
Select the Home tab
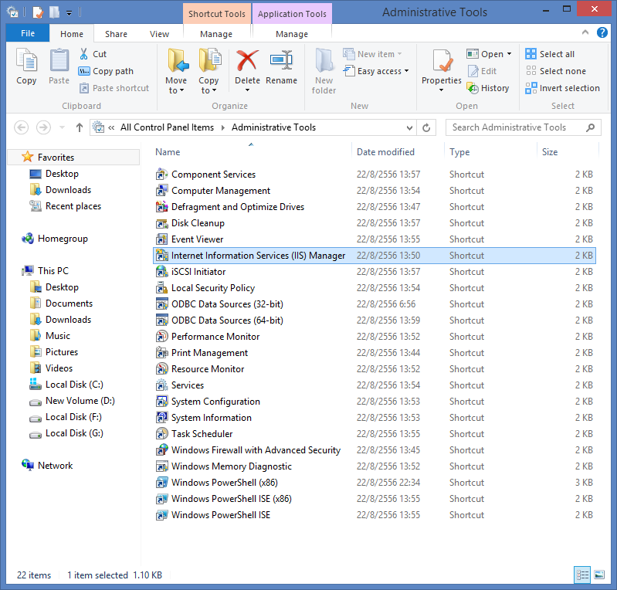pos(72,34)
